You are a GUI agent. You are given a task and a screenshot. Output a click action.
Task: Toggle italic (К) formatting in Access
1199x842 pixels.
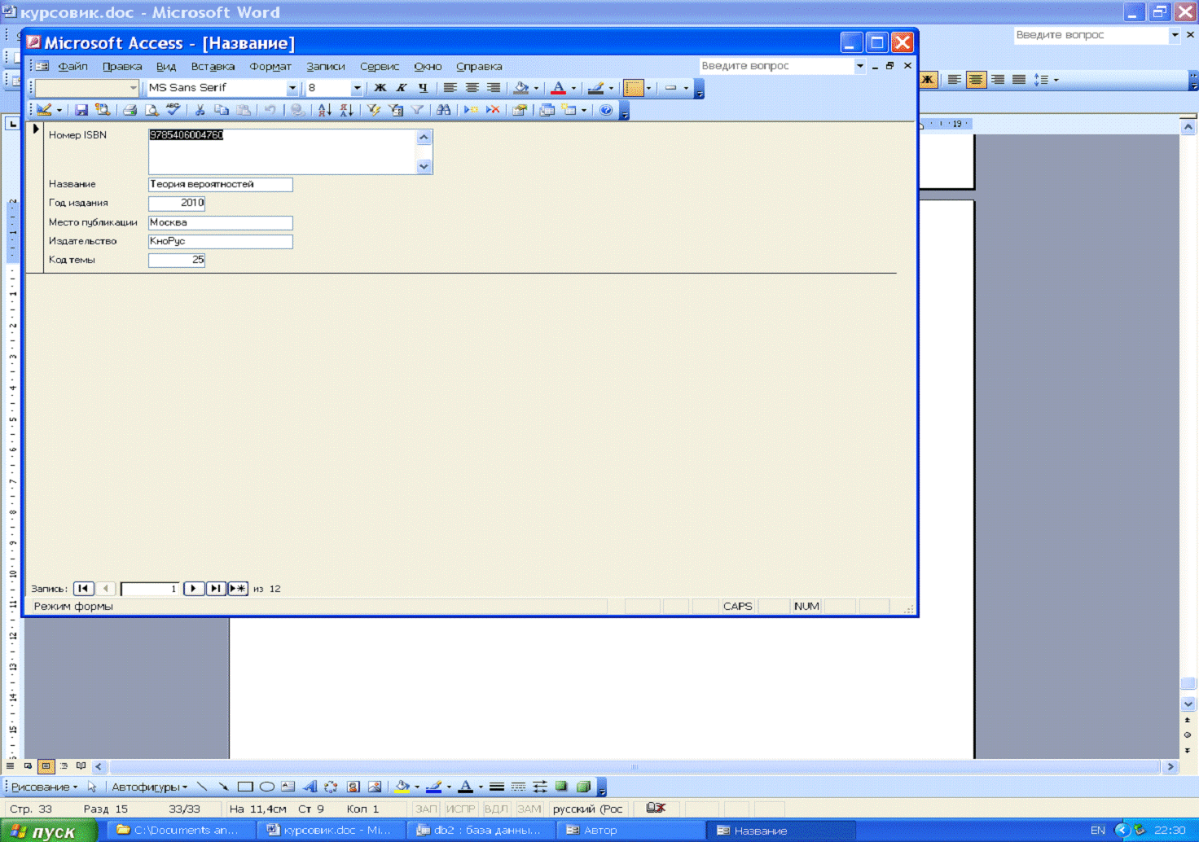tap(401, 88)
